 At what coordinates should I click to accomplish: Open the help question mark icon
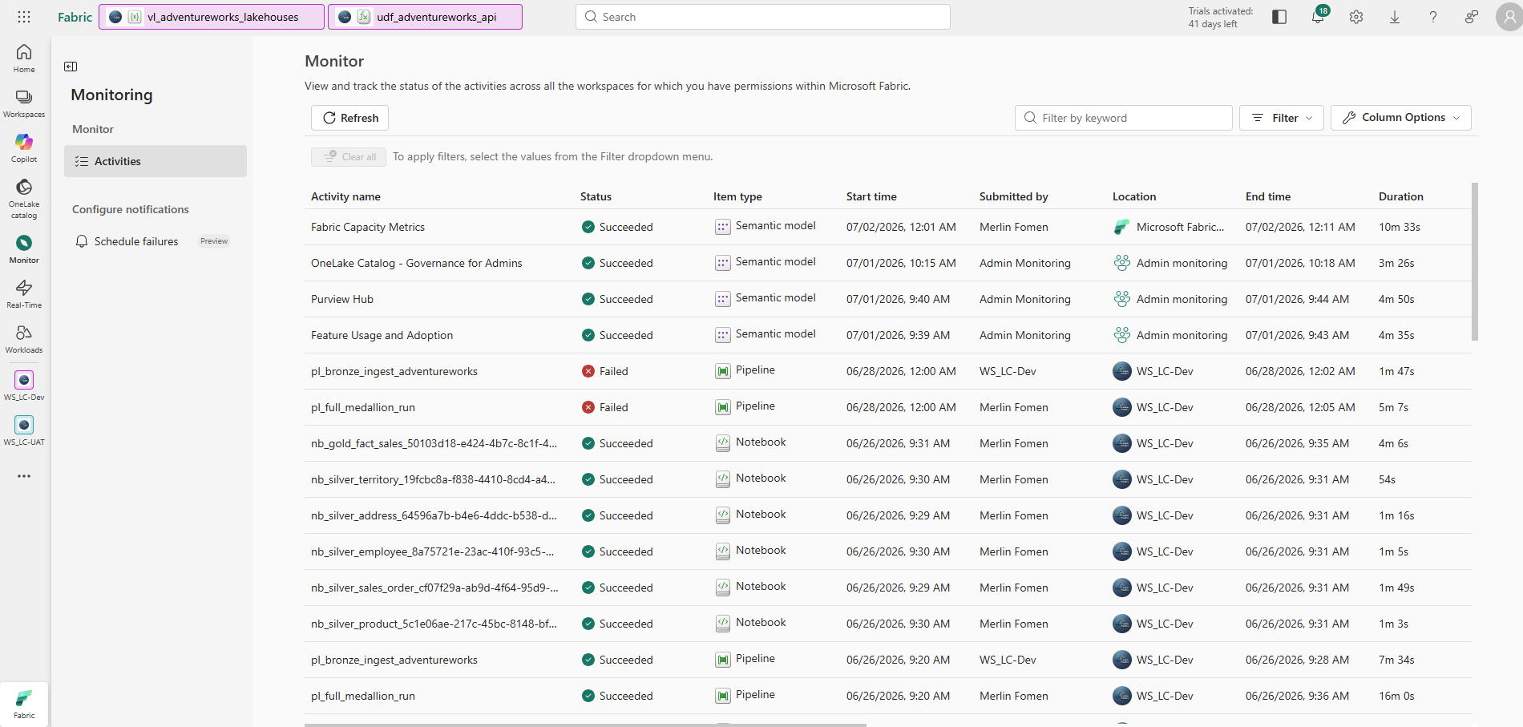click(1433, 17)
